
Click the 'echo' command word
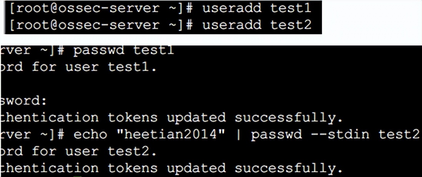[90, 134]
